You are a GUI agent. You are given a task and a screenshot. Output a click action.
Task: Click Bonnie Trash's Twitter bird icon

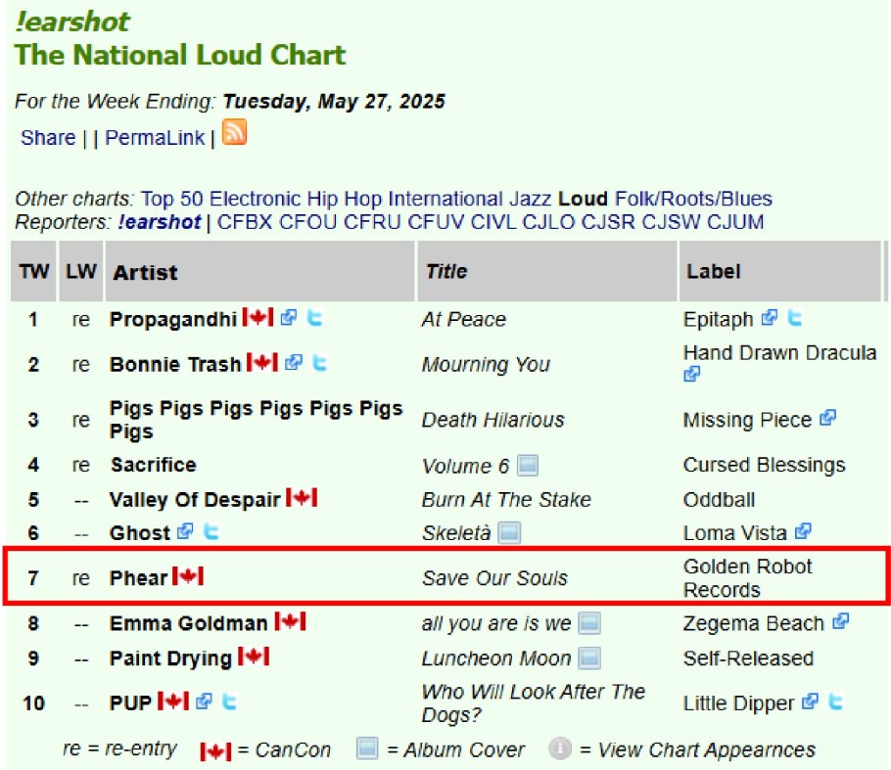(319, 363)
